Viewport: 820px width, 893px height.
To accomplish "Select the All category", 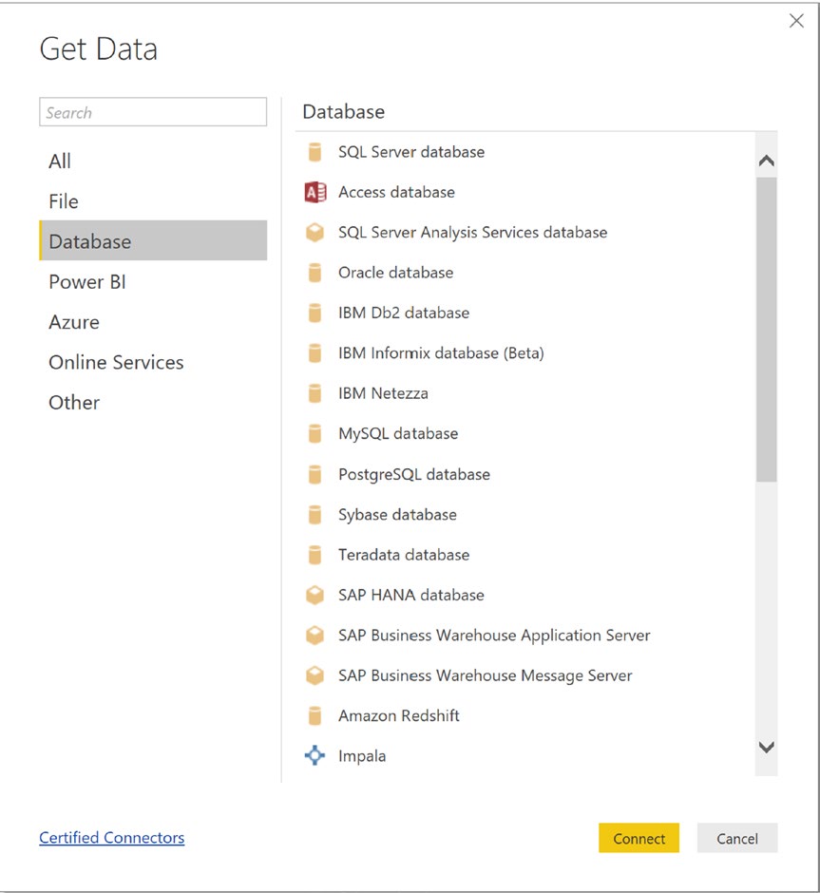I will click(x=153, y=161).
